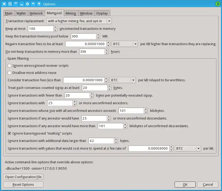Click the additional data bytes input field
The height and width of the screenshot is (191, 222).
click(101, 141)
